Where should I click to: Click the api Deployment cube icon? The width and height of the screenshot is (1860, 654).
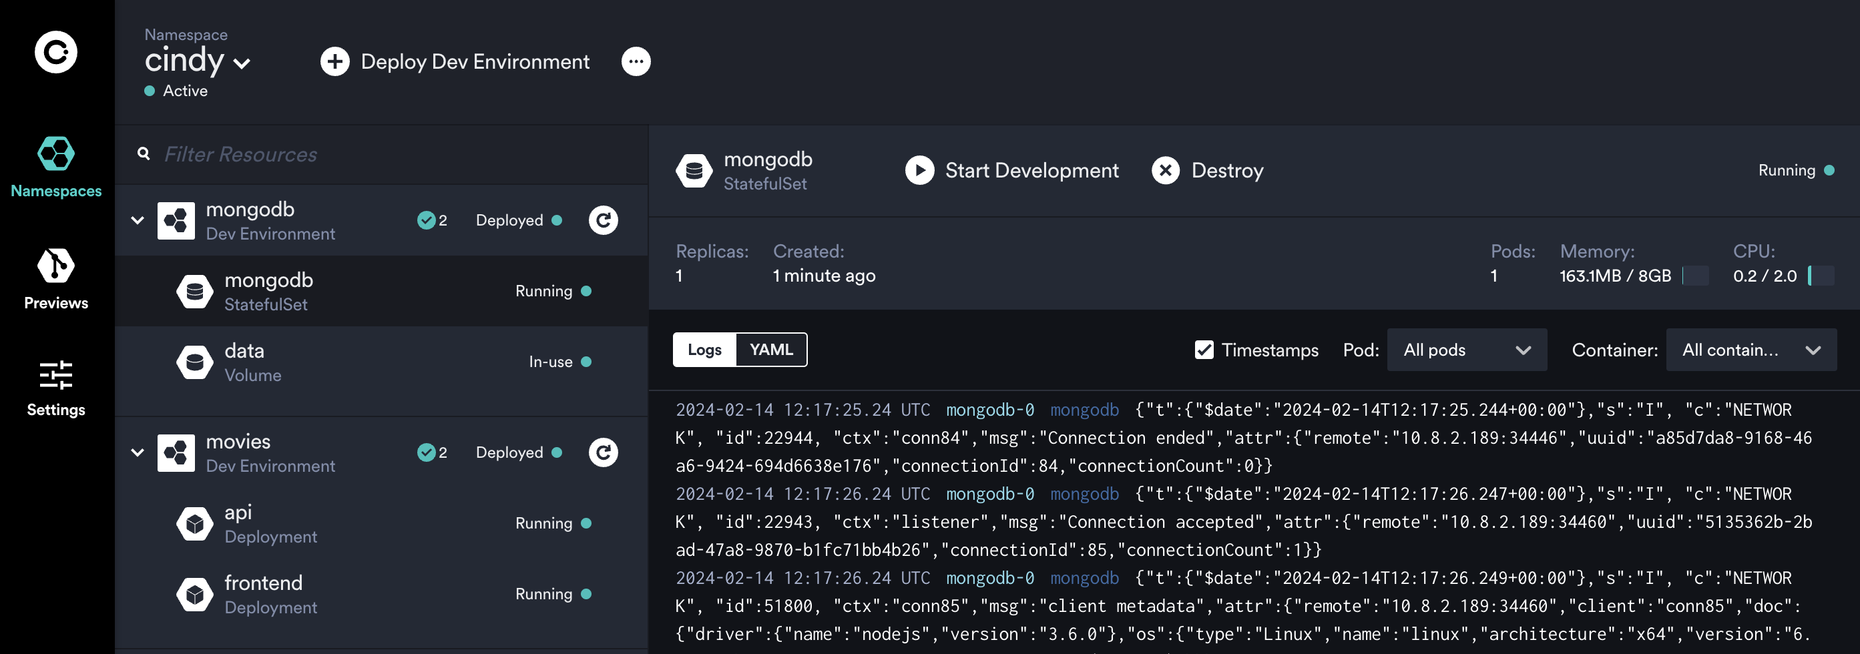195,523
